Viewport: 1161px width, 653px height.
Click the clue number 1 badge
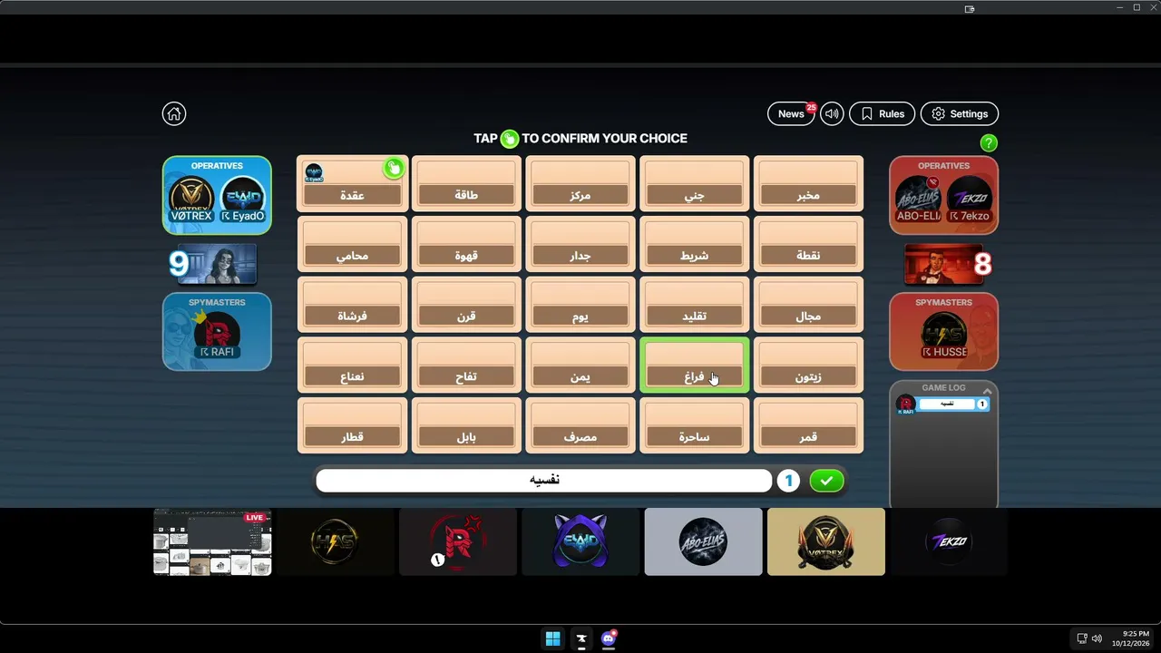(788, 481)
